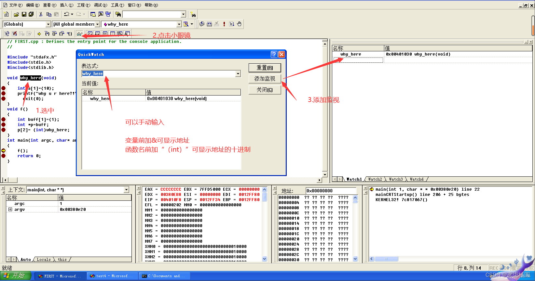The image size is (535, 281).
Task: Open the why_here WizardBar members dropdown
Action: click(179, 24)
